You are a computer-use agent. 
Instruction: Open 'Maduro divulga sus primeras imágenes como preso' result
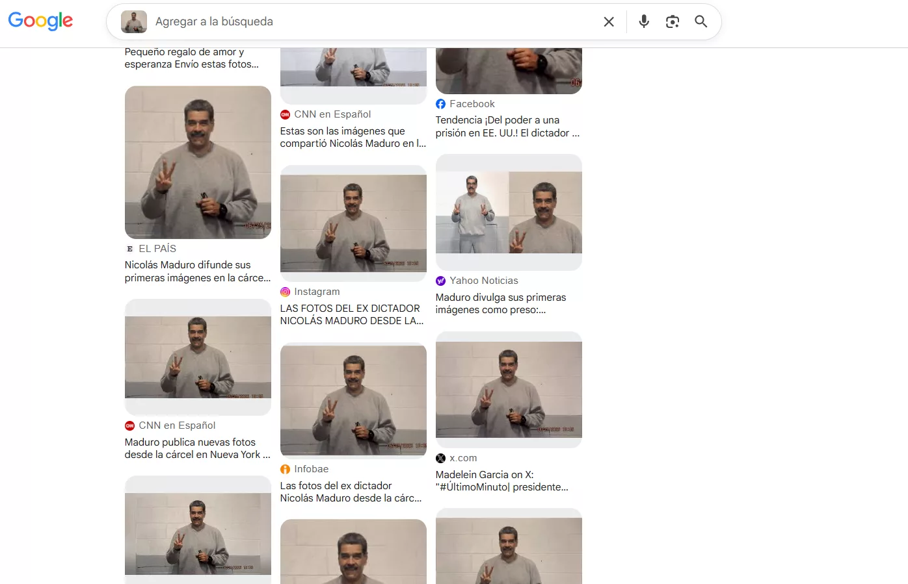(501, 303)
